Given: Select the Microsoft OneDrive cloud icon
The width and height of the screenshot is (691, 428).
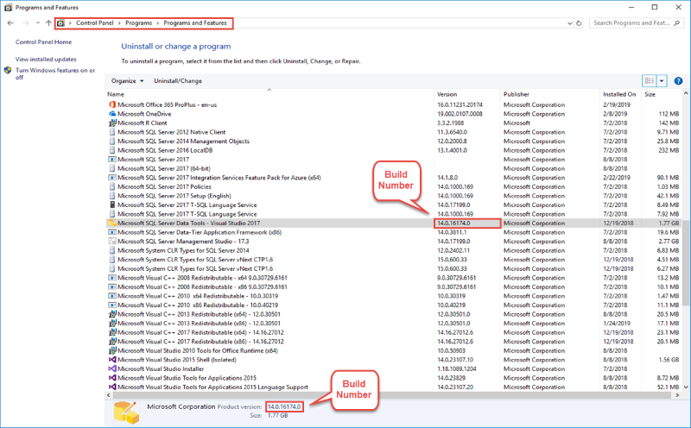Looking at the screenshot, I should [x=112, y=114].
